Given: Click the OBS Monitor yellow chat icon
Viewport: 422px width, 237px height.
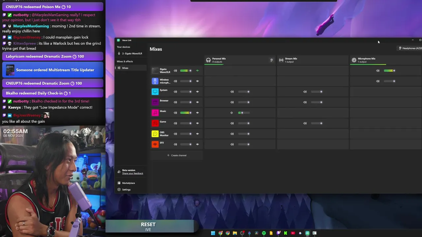Looking at the screenshot, I should click(x=155, y=134).
